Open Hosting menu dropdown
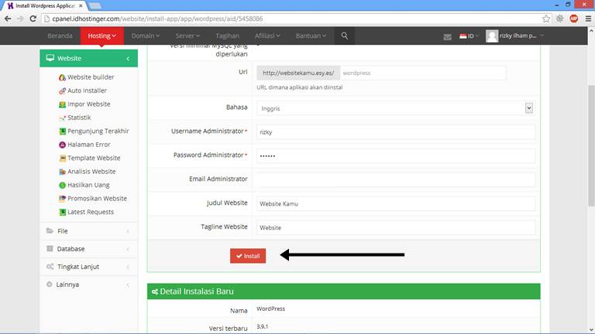 (102, 36)
